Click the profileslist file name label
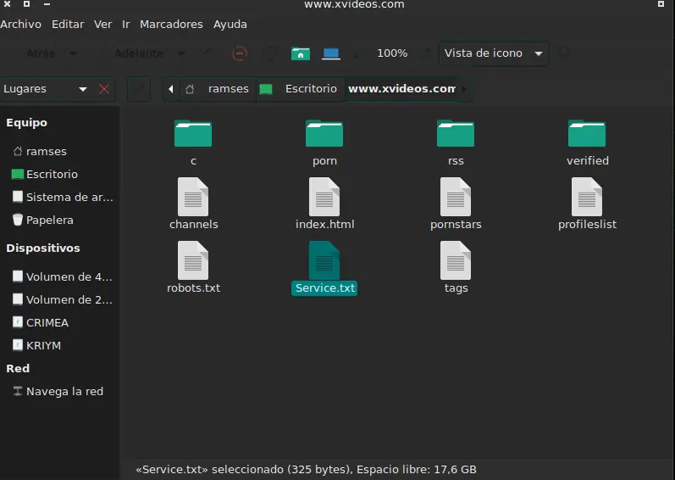The width and height of the screenshot is (675, 480). (587, 225)
